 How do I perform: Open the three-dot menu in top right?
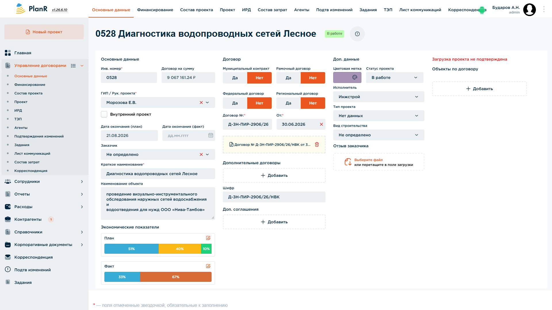click(x=544, y=9)
